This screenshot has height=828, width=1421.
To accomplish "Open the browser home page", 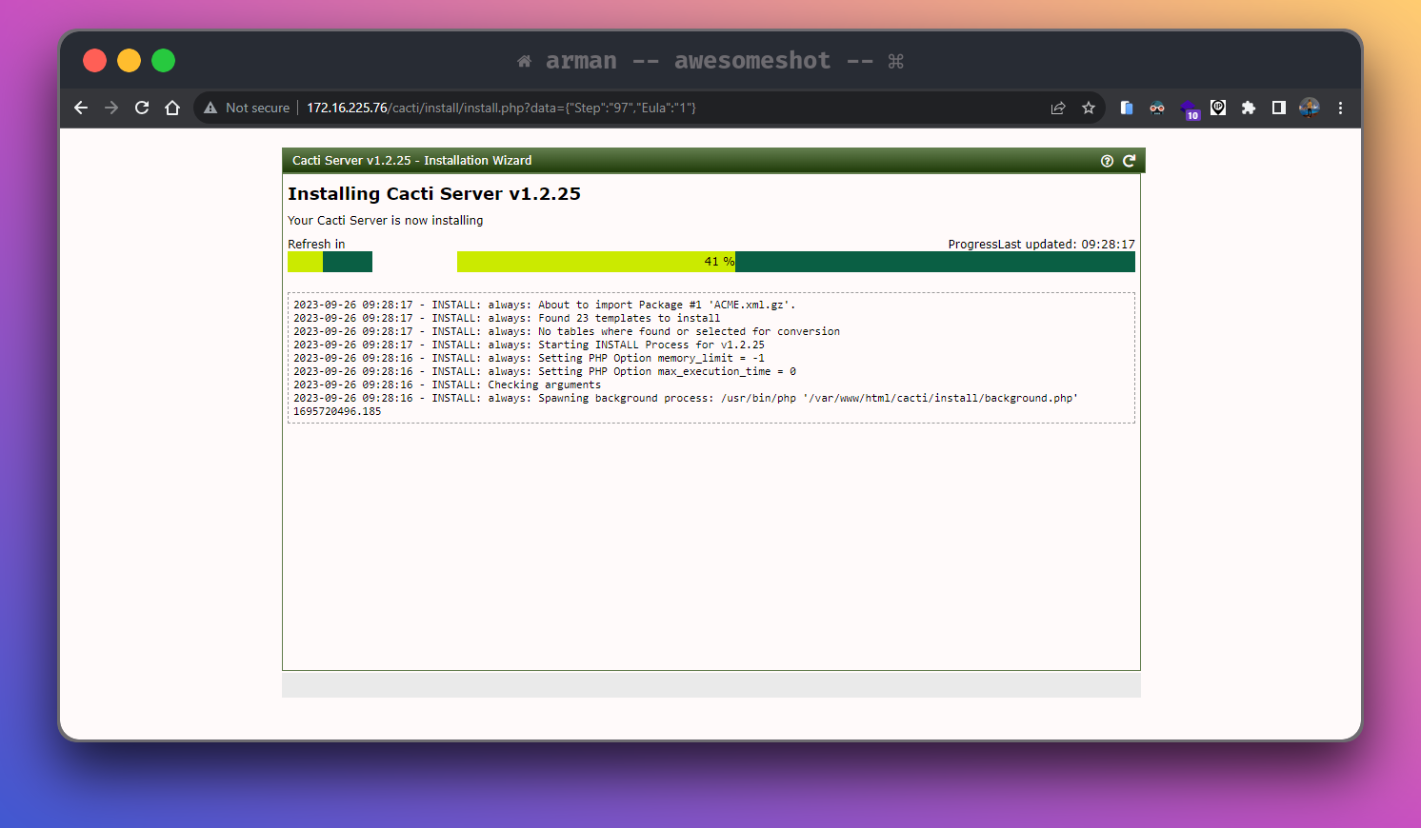I will [x=172, y=108].
